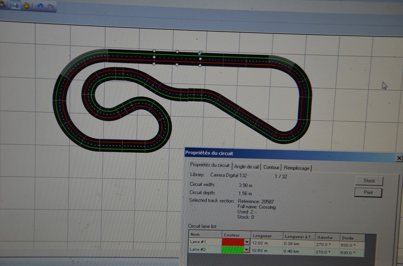Click the Gauche column header

point(327,238)
